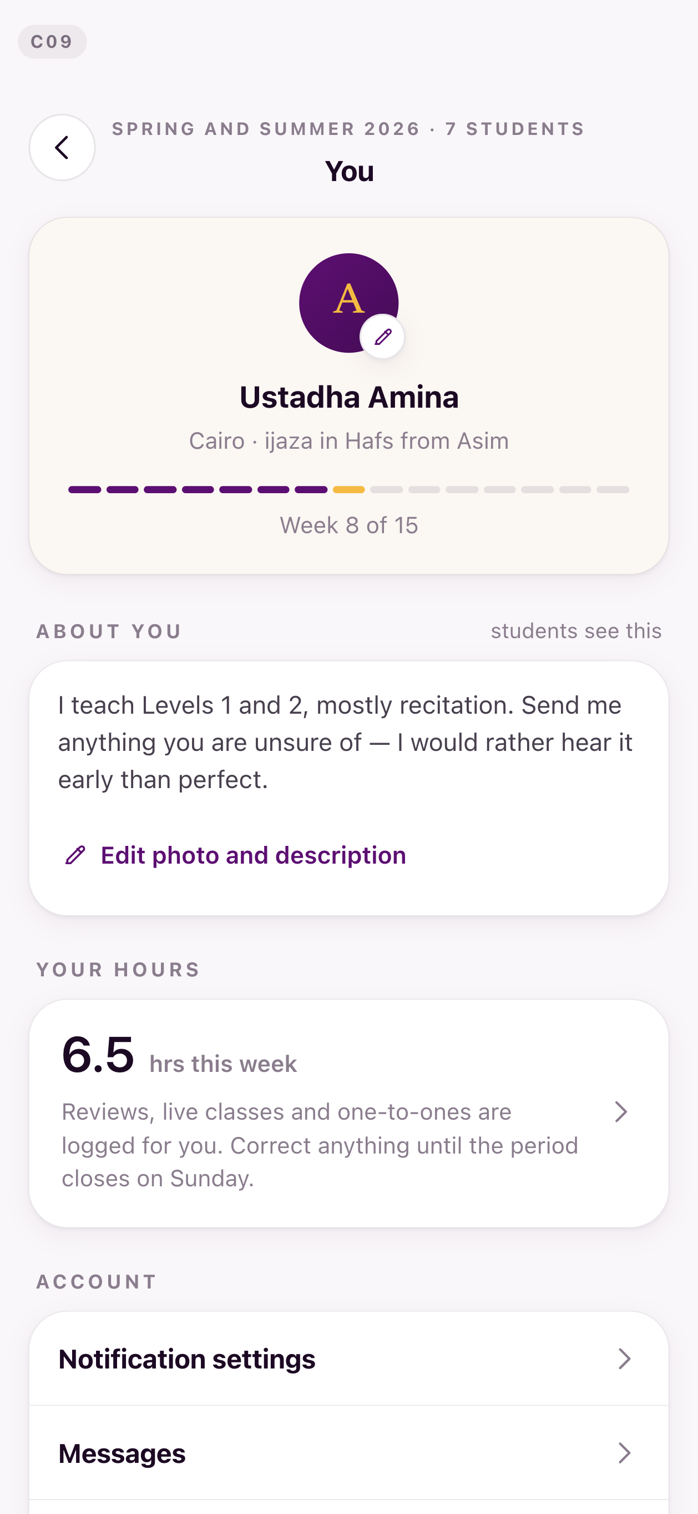Expand hours details with the chevron arrow

(620, 1111)
